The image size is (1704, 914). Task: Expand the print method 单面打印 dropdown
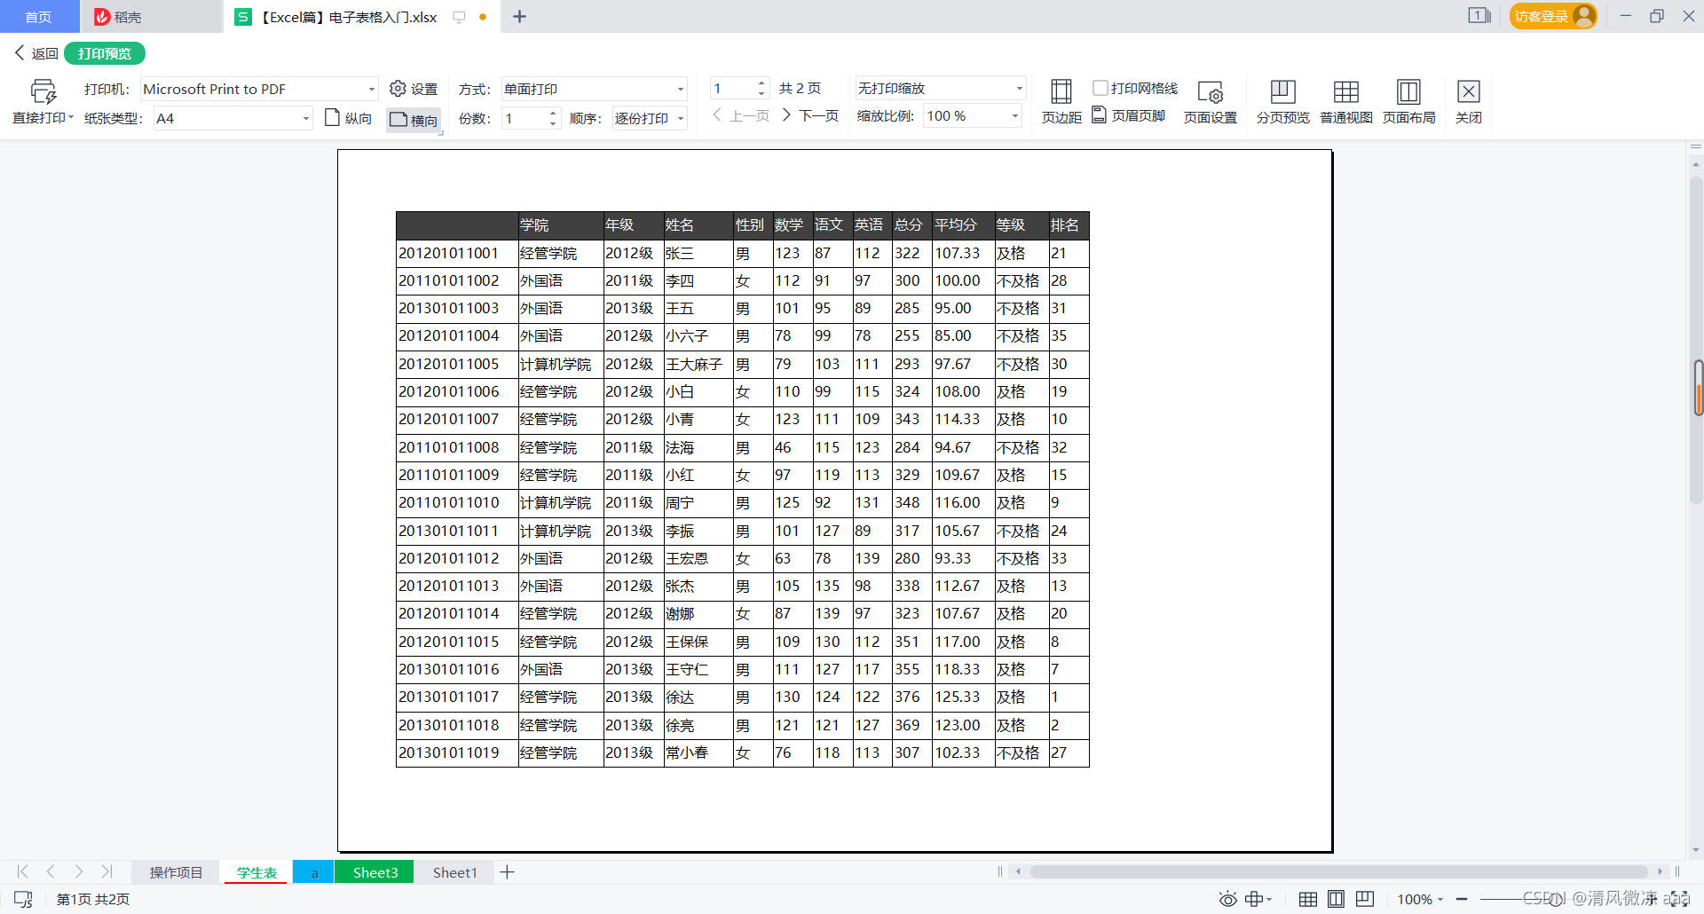pyautogui.click(x=681, y=89)
